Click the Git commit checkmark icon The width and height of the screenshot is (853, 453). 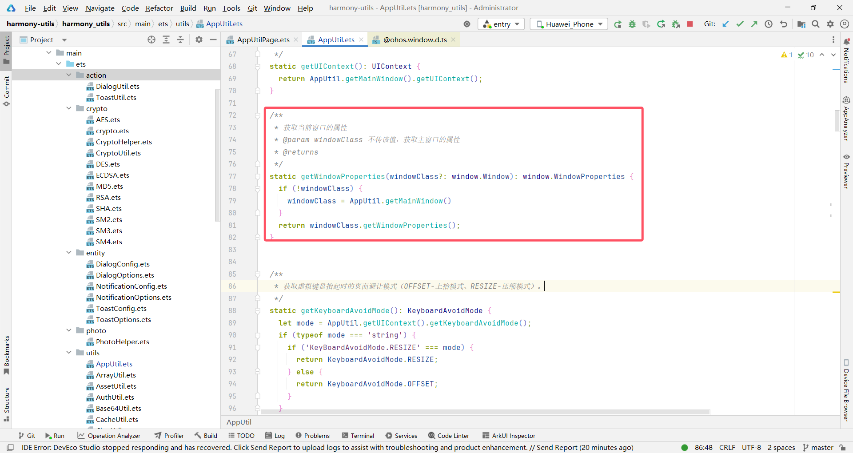[740, 24]
